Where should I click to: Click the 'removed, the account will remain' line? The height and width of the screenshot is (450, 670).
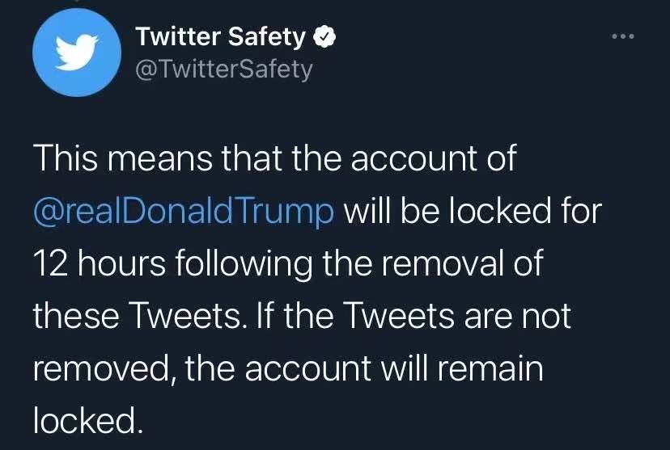[288, 368]
